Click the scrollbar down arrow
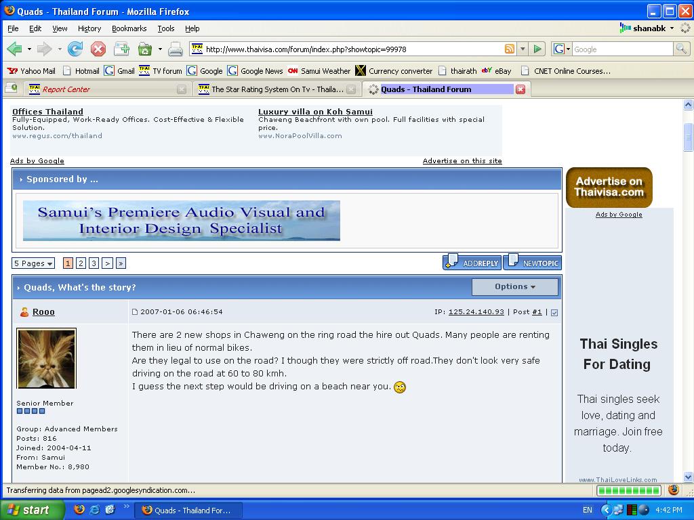Viewport: 694px width, 520px height. pos(688,477)
